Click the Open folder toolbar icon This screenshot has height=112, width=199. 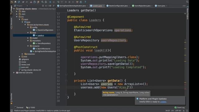(12, 2)
